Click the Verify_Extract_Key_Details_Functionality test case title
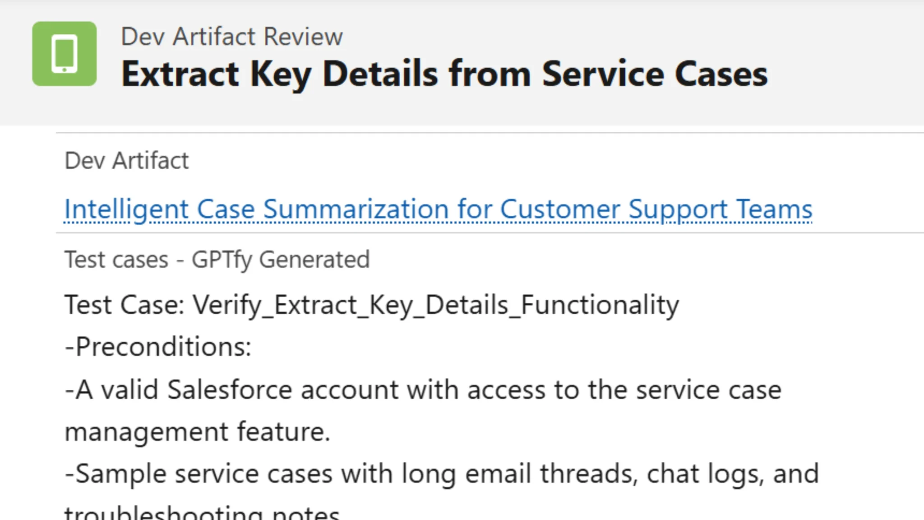 (x=370, y=305)
